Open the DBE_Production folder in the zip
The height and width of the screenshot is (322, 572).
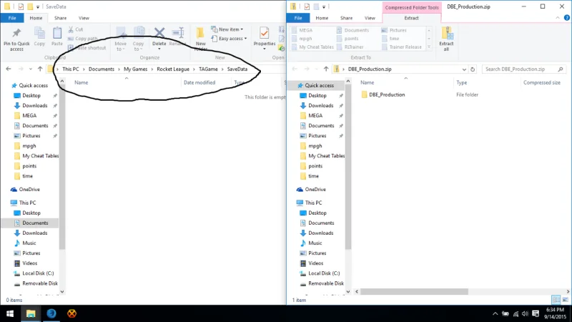pyautogui.click(x=387, y=94)
